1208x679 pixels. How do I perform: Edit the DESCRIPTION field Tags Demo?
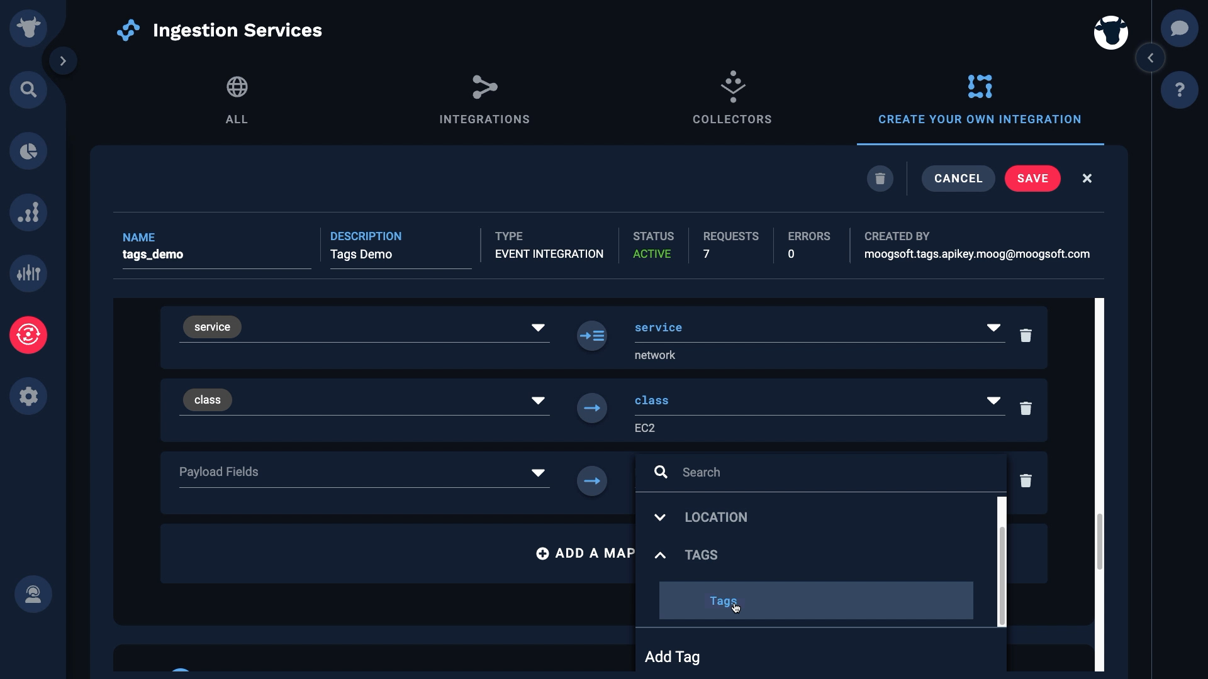tap(400, 255)
